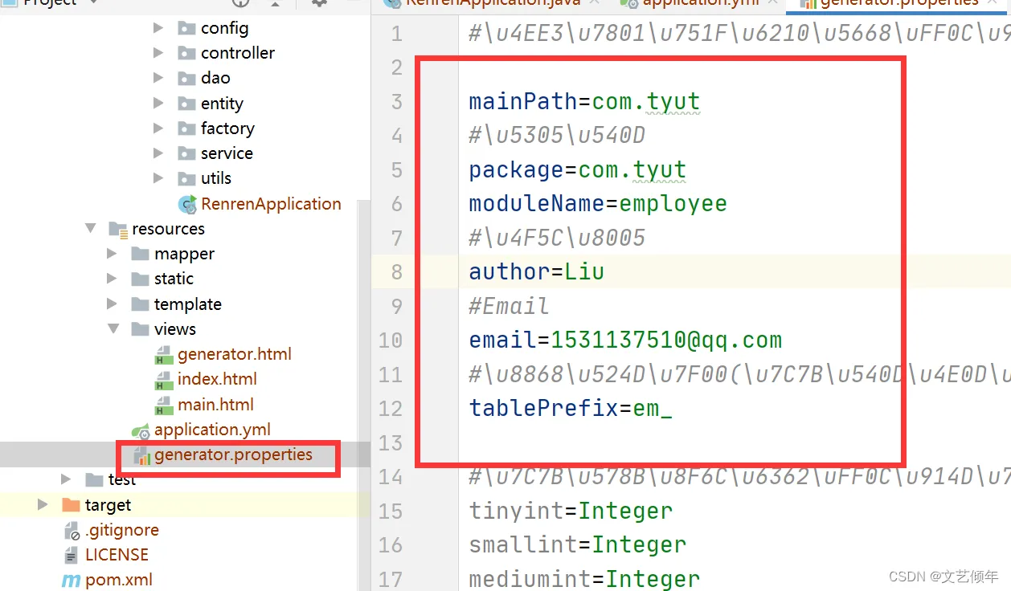Image resolution: width=1011 pixels, height=591 pixels.
Task: Click the main.html file icon
Action: pyautogui.click(x=164, y=405)
